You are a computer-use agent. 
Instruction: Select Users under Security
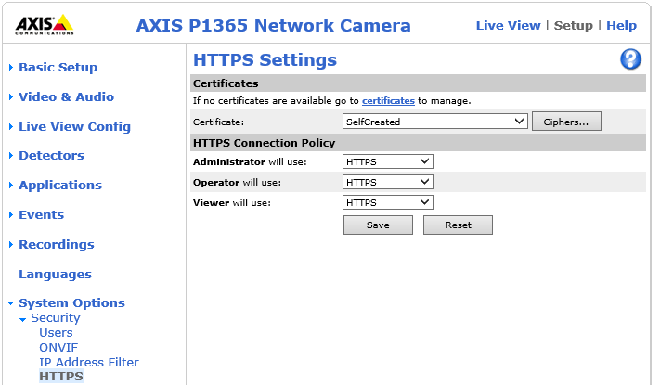click(x=56, y=333)
